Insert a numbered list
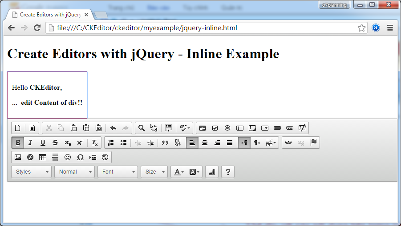This screenshot has height=226, width=401. point(111,143)
